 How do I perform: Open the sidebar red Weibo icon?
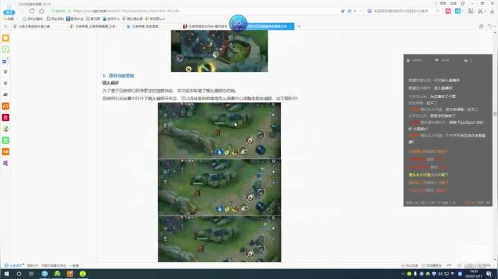(6, 106)
